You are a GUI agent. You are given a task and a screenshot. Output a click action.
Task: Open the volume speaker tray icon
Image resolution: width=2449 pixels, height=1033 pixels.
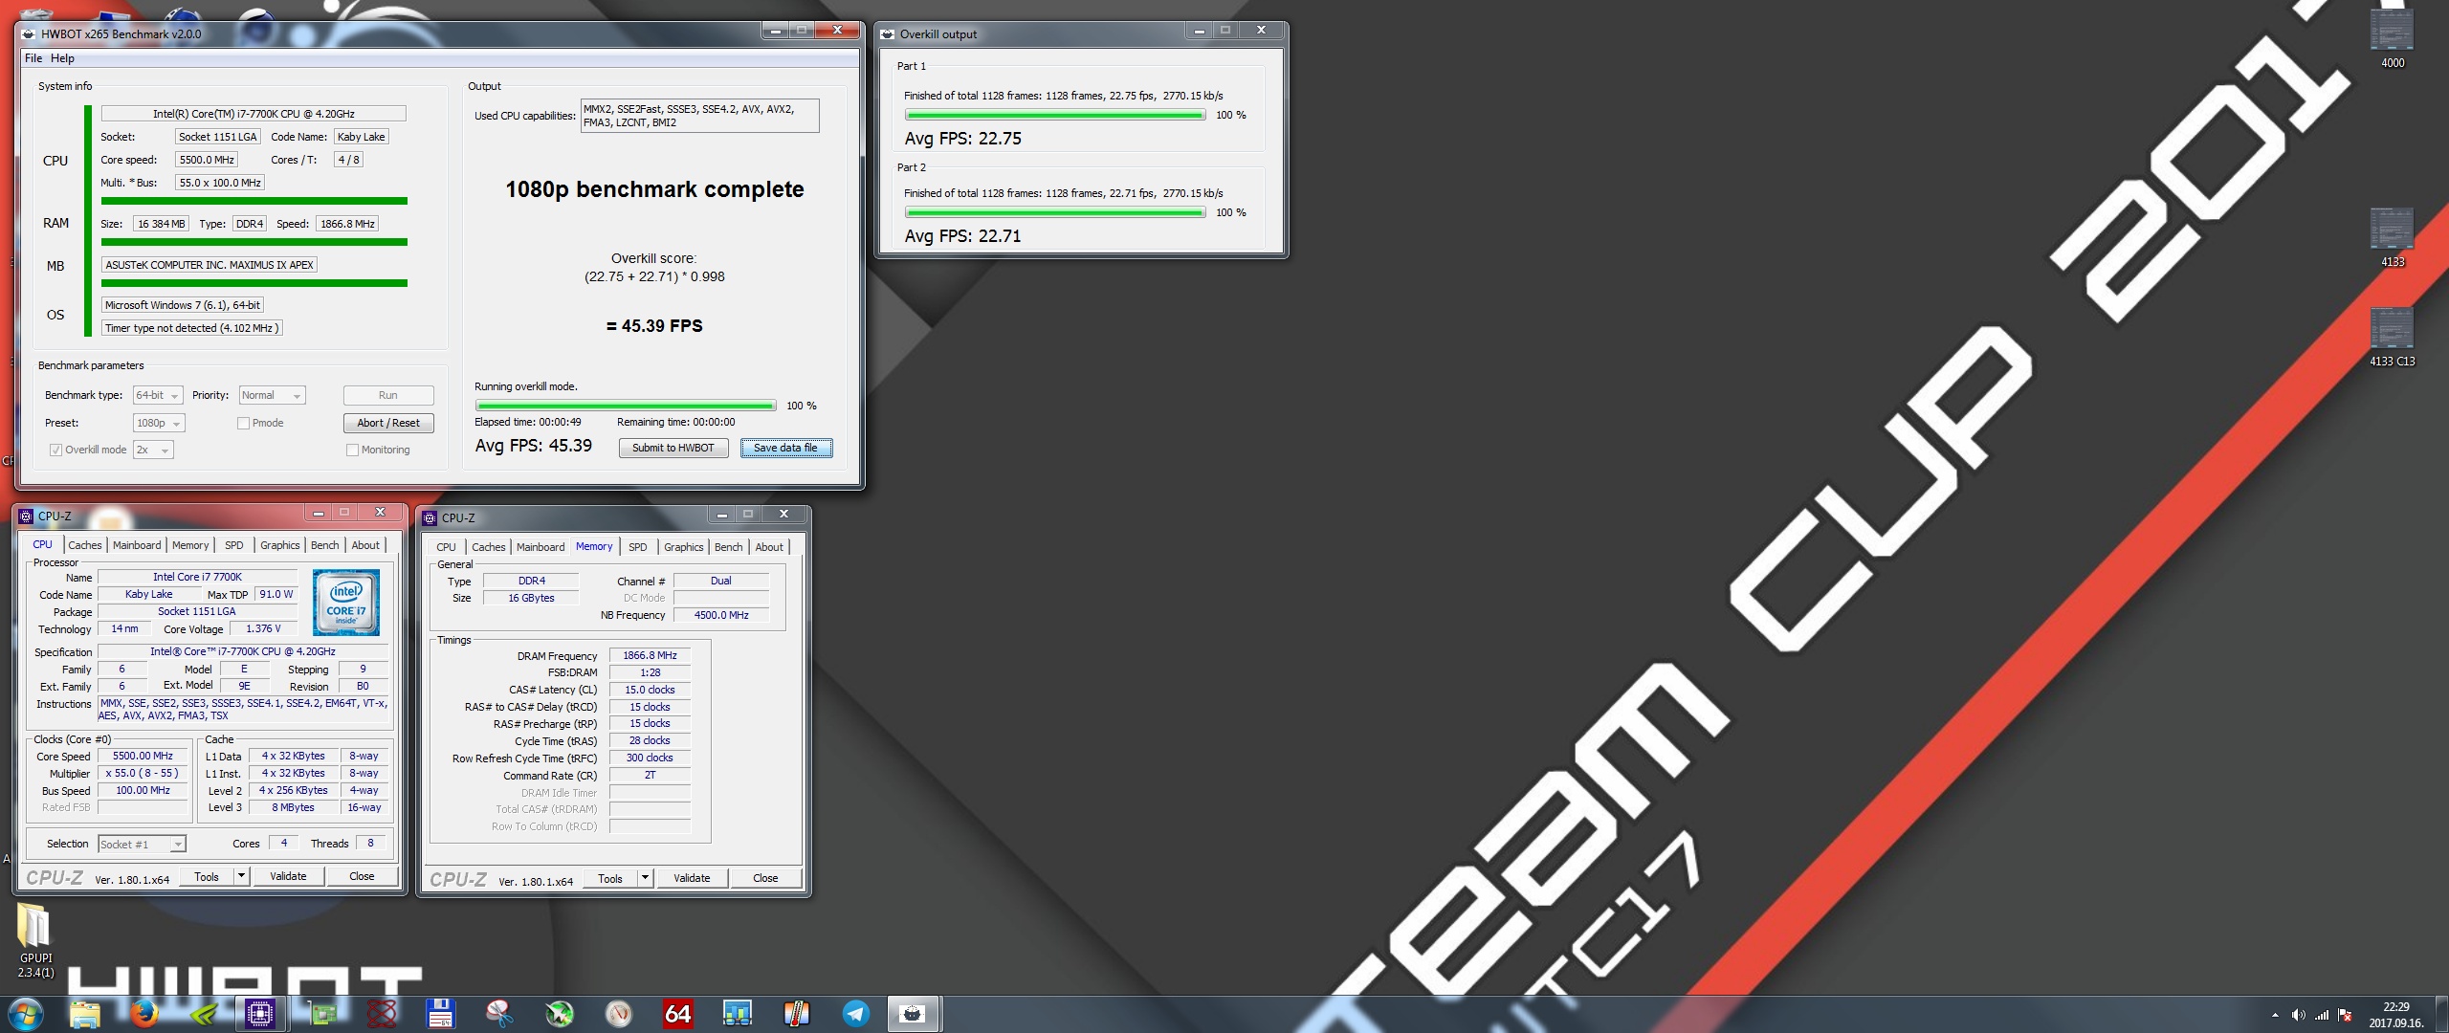(2298, 1015)
